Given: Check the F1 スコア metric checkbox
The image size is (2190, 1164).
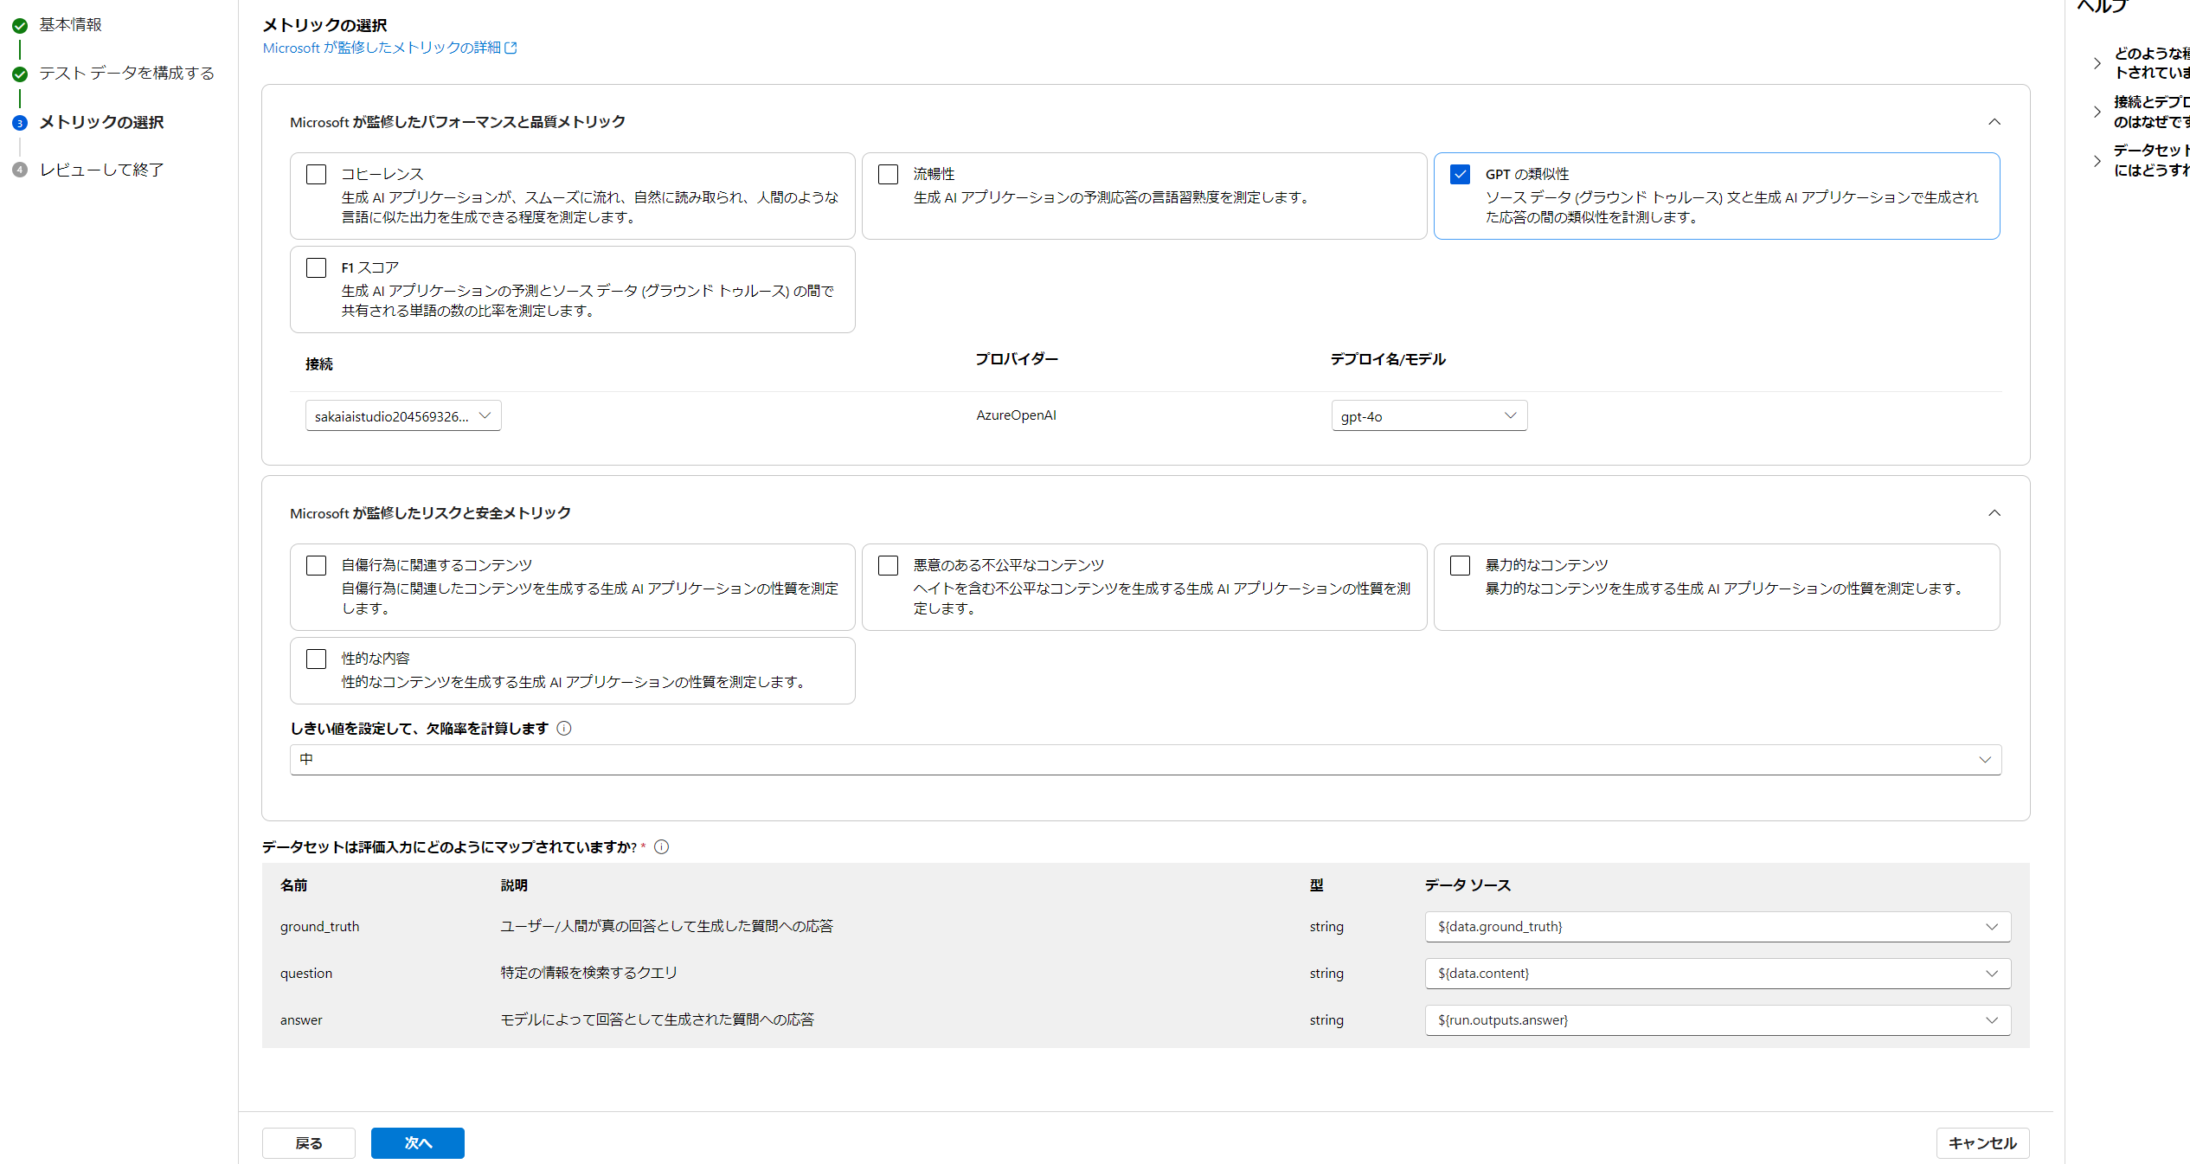Looking at the screenshot, I should [317, 268].
